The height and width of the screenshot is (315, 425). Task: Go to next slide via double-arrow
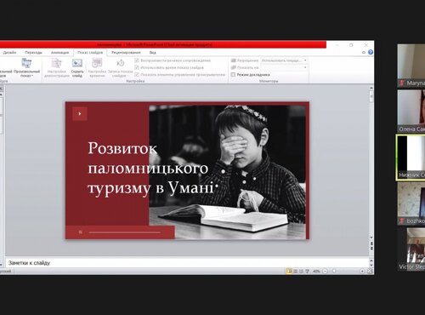click(371, 249)
